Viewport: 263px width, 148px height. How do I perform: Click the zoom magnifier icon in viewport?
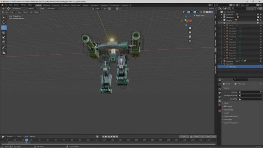click(190, 28)
